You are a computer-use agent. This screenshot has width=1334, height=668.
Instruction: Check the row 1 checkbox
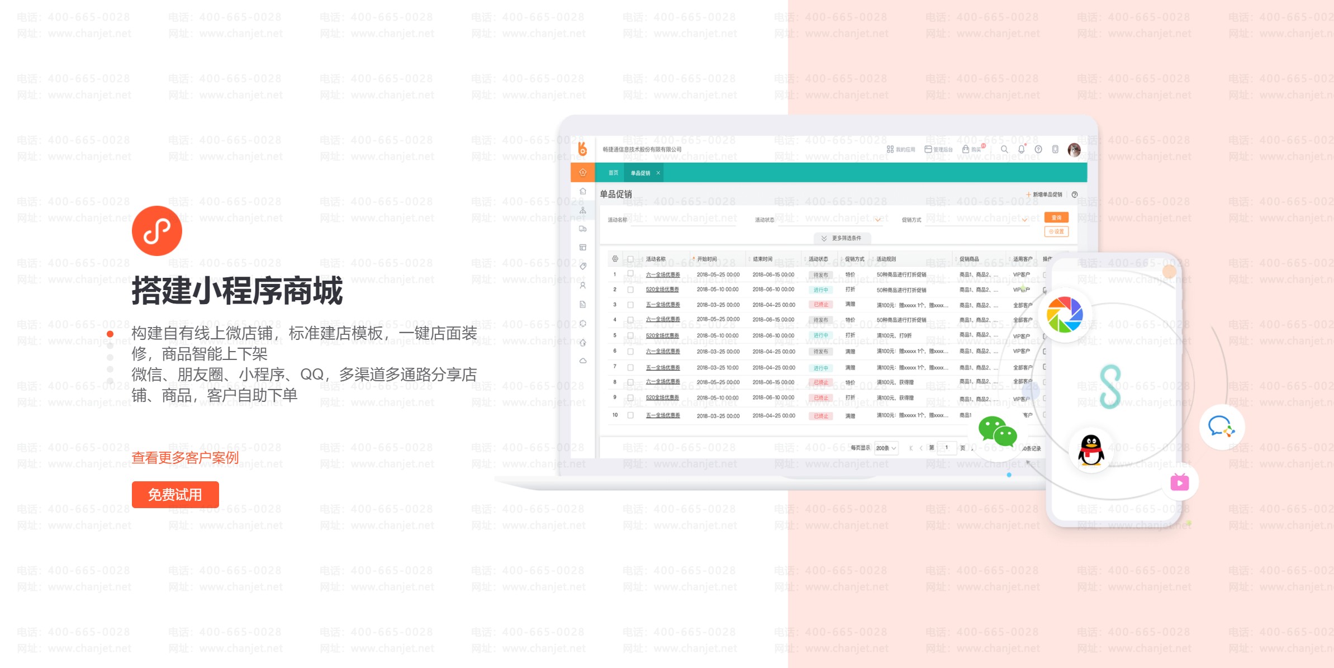[x=630, y=274]
